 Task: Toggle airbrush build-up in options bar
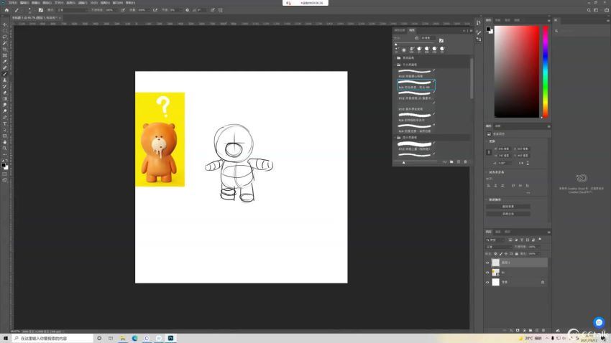coord(155,10)
